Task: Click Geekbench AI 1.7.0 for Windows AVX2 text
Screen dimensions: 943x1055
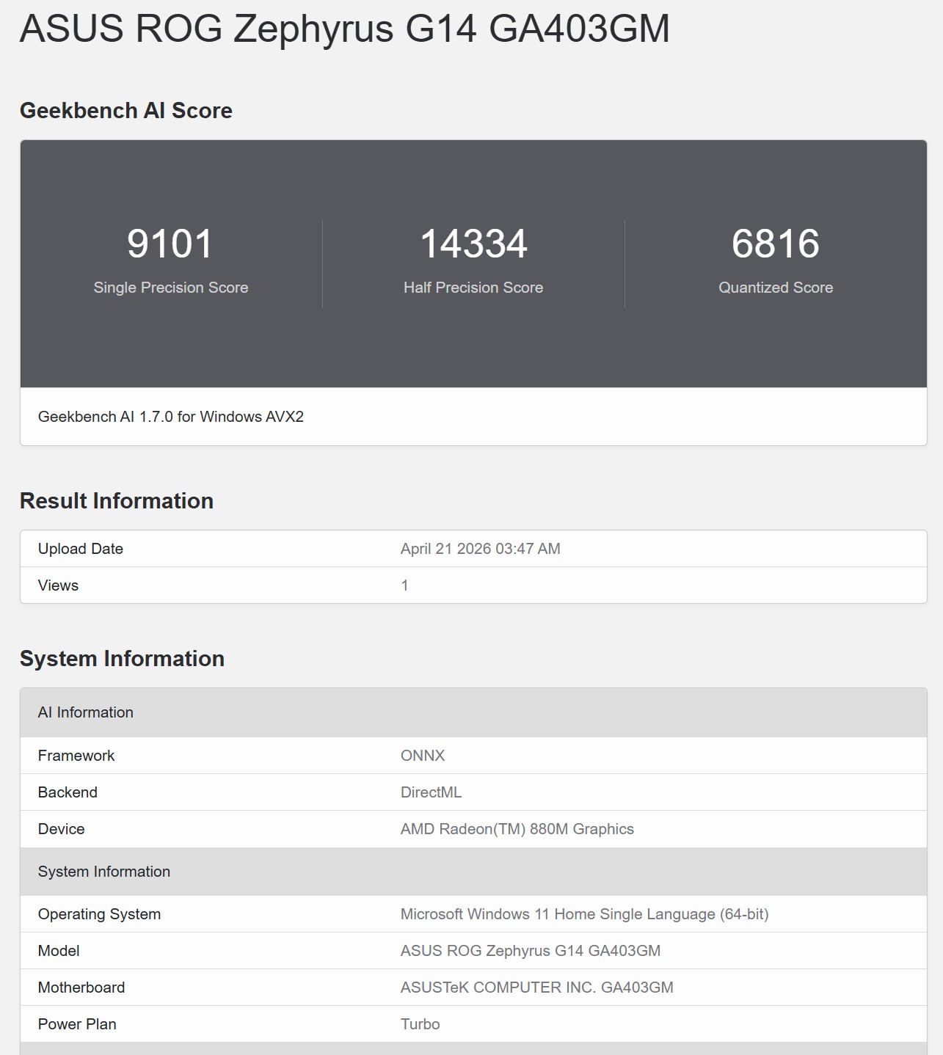Action: [171, 417]
